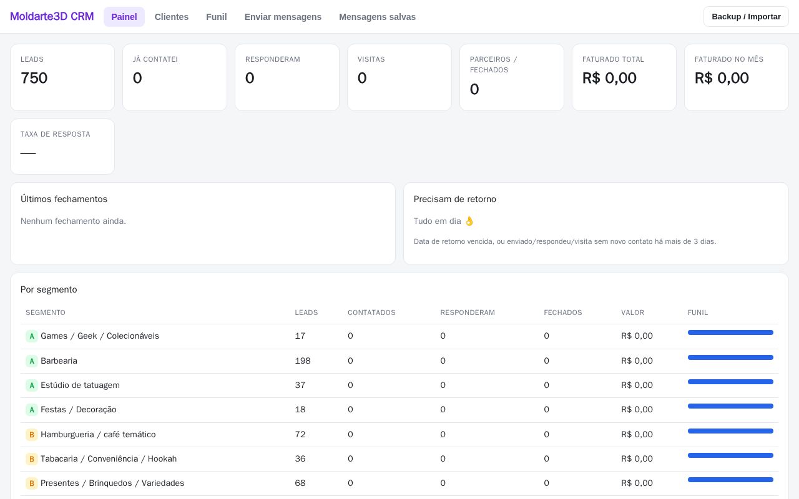Select the PARCEIROS / FECHADOS card
The height and width of the screenshot is (499, 799).
pos(512,77)
